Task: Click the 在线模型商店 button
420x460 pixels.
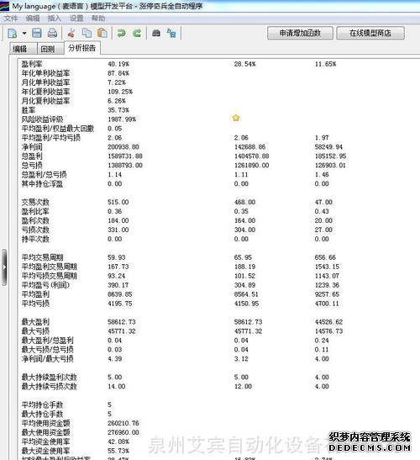Action: pyautogui.click(x=370, y=33)
